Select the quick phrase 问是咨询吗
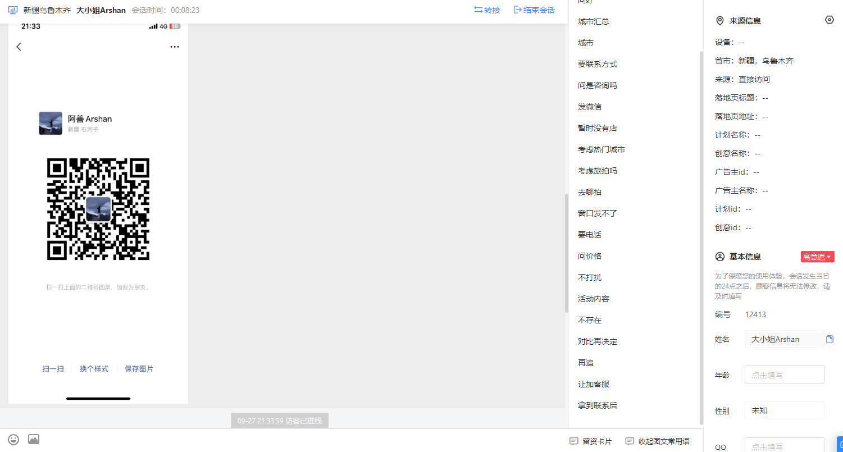 pos(598,85)
